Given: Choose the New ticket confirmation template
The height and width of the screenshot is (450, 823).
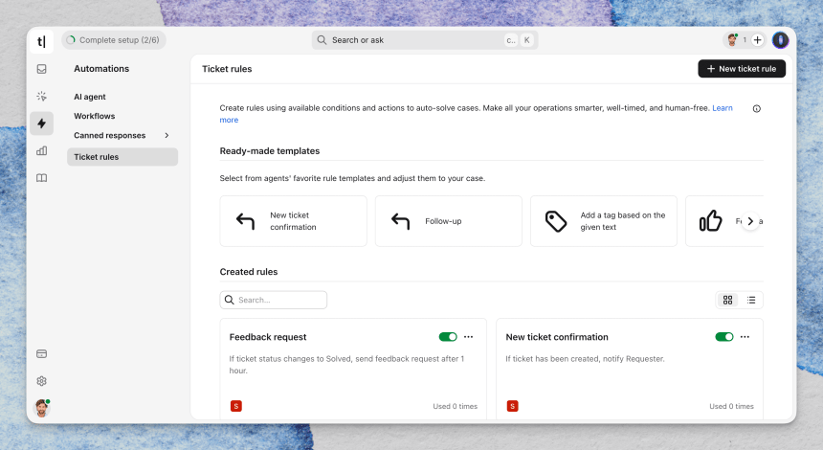Looking at the screenshot, I should 294,221.
